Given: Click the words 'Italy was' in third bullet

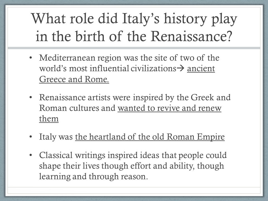Looking at the screenshot, I should coord(56,137).
